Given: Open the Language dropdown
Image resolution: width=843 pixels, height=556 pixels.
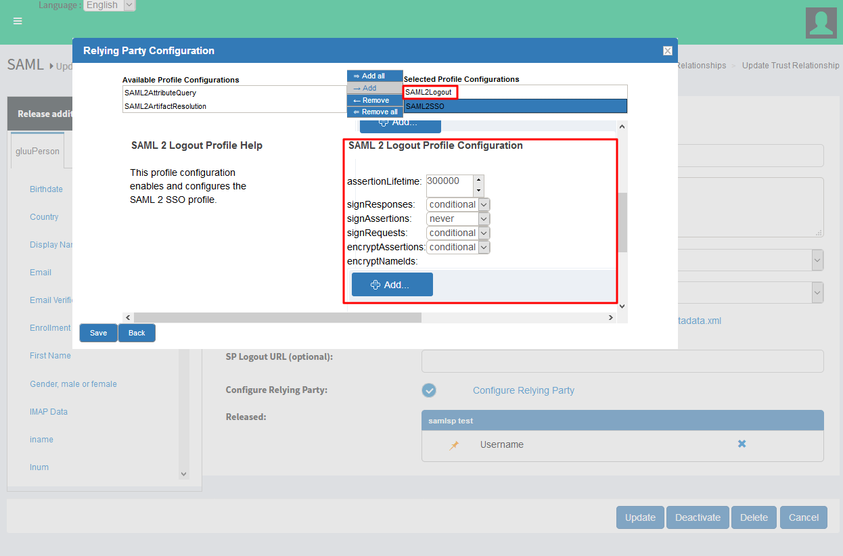Looking at the screenshot, I should click(110, 5).
